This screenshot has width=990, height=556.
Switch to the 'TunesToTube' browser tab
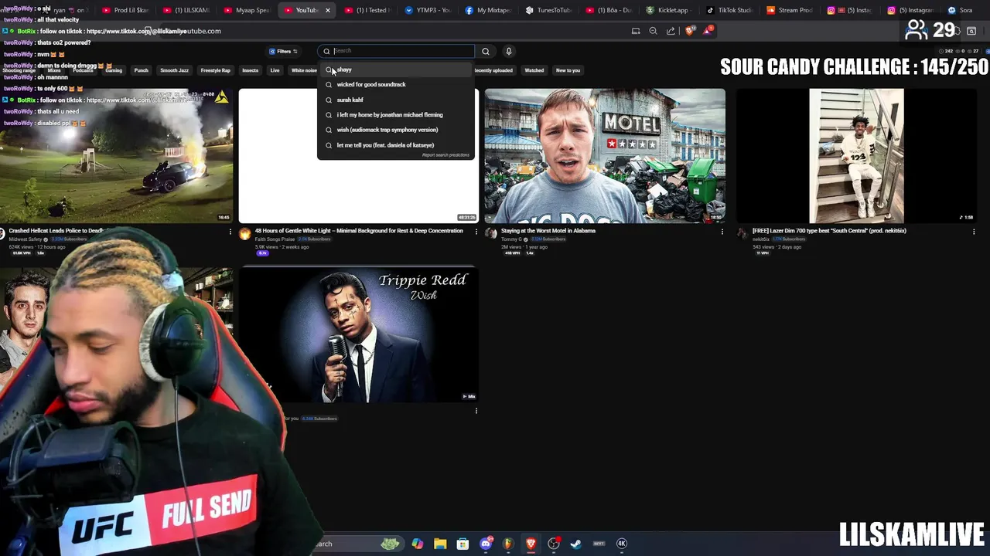click(x=548, y=10)
